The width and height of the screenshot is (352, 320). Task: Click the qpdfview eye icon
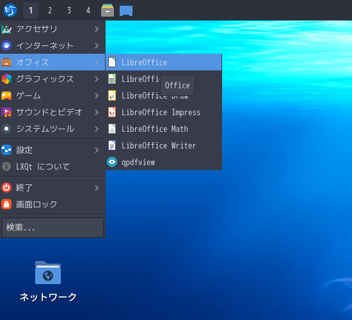pyautogui.click(x=112, y=162)
